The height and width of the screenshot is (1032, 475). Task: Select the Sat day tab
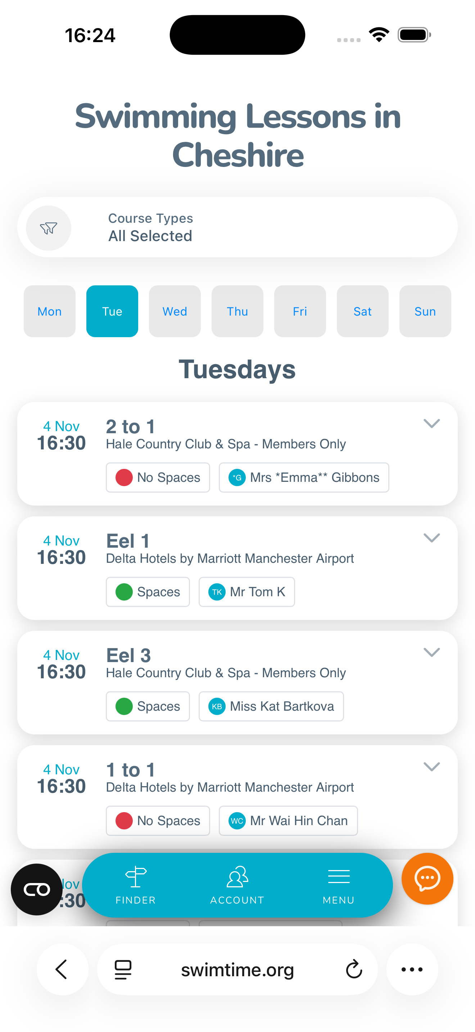coord(362,311)
